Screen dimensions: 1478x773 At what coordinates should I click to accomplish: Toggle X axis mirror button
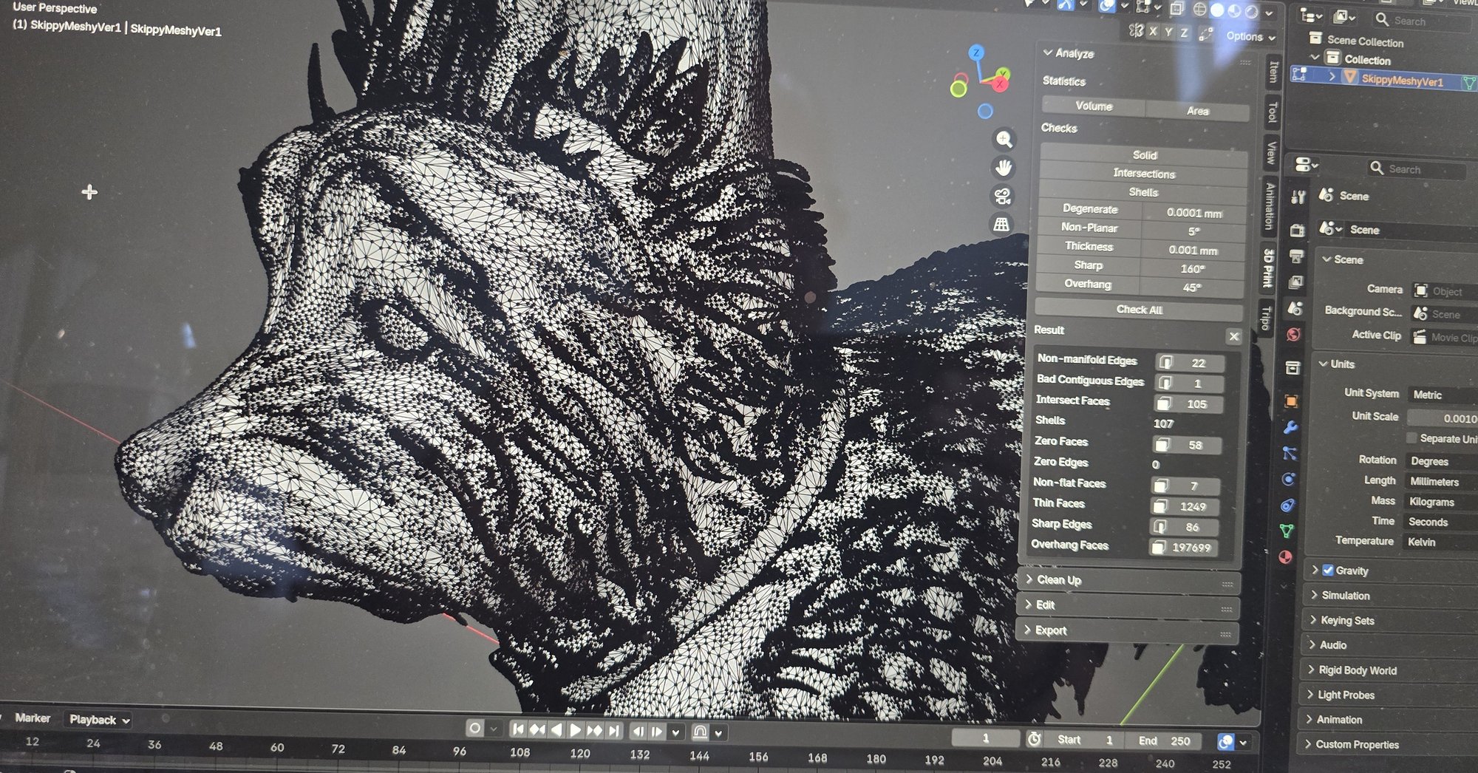1153,32
